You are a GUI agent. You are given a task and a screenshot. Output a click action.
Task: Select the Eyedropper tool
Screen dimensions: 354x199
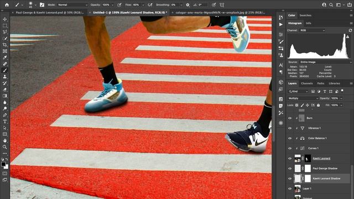tap(5, 57)
